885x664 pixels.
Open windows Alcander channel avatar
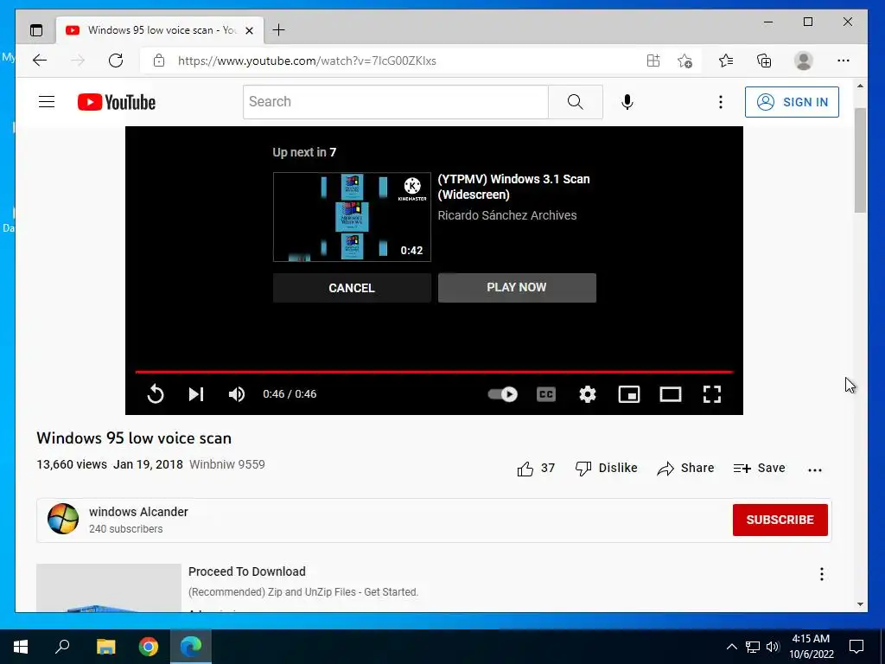click(62, 519)
